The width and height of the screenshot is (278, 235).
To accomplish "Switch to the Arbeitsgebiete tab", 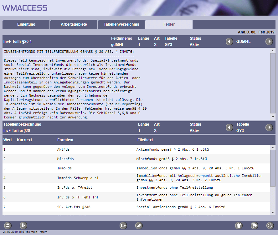I will pos(73,24).
